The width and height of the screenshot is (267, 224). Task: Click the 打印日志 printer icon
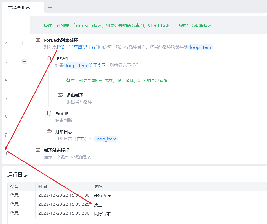point(49,132)
